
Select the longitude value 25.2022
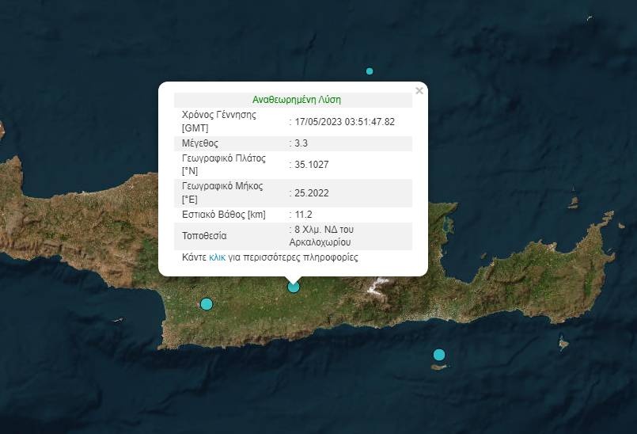(311, 192)
